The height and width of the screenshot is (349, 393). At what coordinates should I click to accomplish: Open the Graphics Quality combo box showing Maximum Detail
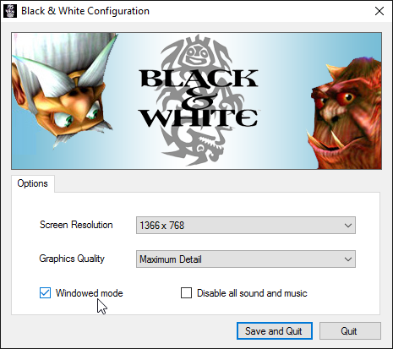coord(246,259)
